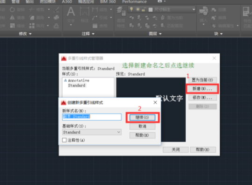Click the Dimension (标注) icon
Viewport: 252px width, 185px height.
[x=85, y=11]
